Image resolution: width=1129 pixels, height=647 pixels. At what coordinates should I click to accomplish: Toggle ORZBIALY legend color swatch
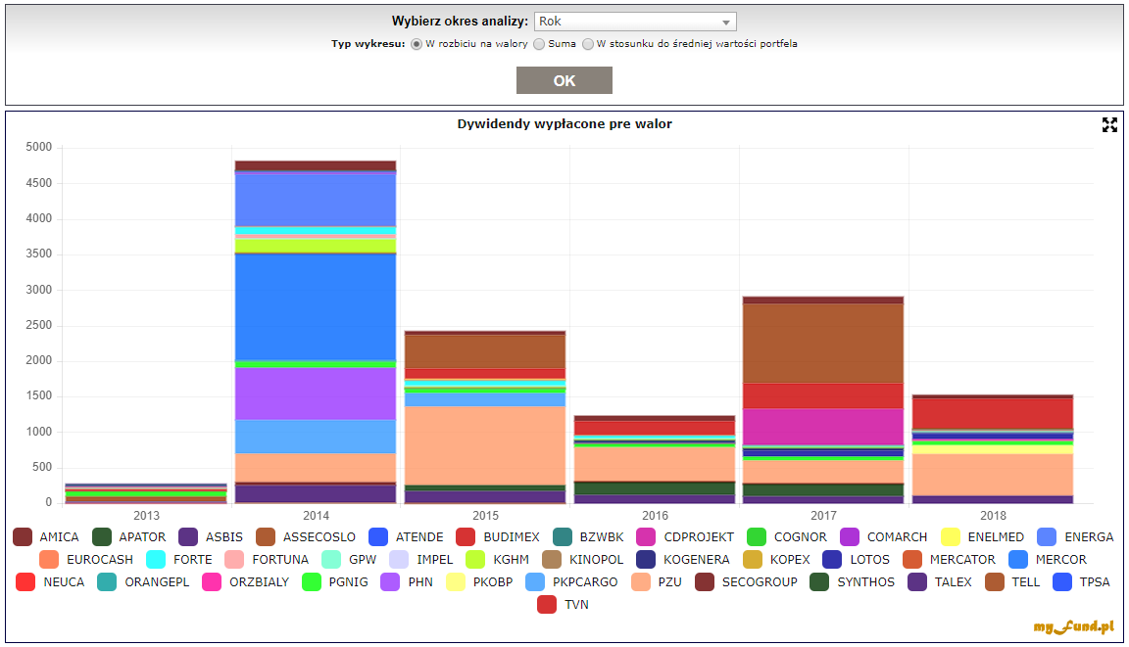tap(212, 581)
